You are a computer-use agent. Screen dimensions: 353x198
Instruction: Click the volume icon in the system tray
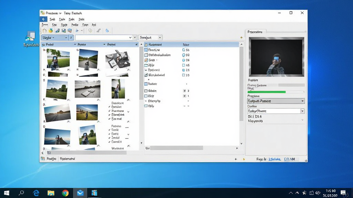point(318,193)
